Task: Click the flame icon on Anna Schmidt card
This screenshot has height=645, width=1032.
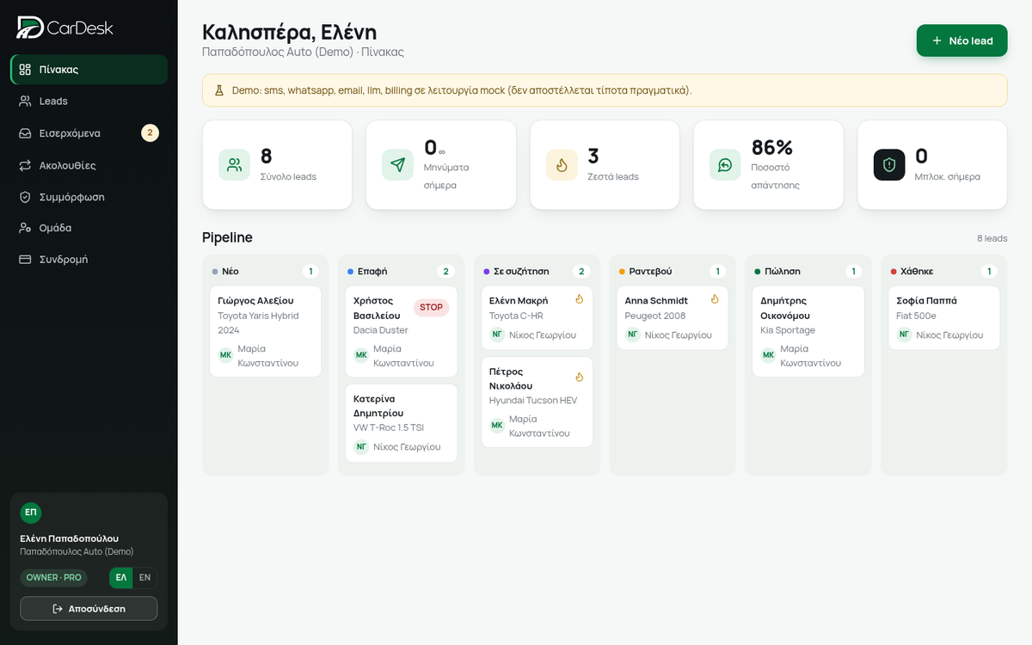Action: coord(715,299)
